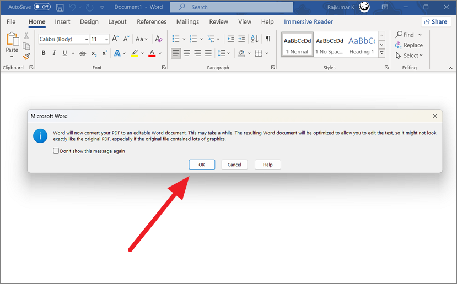The image size is (457, 284).
Task: Switch to the Mailings tab
Action: pyautogui.click(x=187, y=22)
